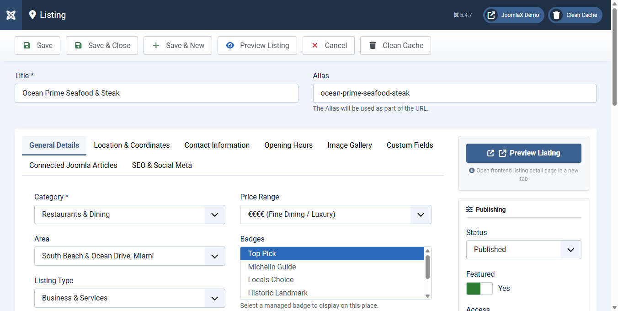Click the map pin icon beside Listing
Image resolution: width=618 pixels, height=311 pixels.
point(32,15)
